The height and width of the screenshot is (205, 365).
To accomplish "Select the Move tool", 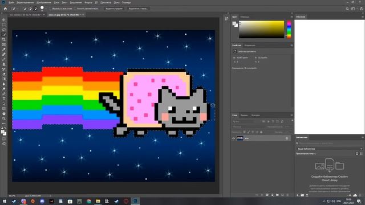I will point(4,20).
